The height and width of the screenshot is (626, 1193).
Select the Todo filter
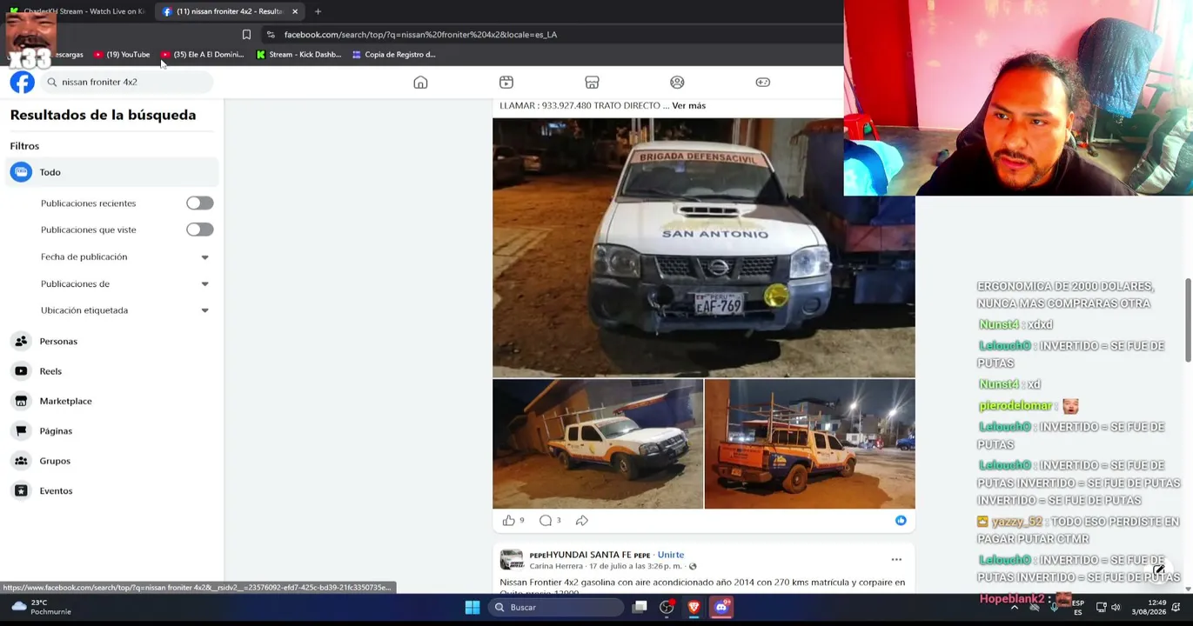coord(111,172)
